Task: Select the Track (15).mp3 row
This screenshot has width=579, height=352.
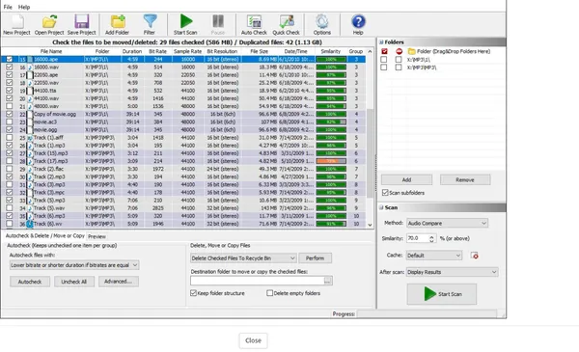Action: (183, 153)
